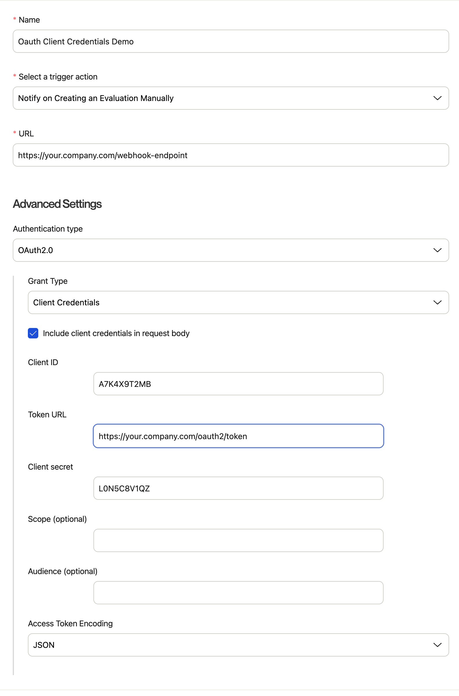The width and height of the screenshot is (459, 696).
Task: Open the OAuth2.0 authentication type dropdown
Action: point(231,250)
